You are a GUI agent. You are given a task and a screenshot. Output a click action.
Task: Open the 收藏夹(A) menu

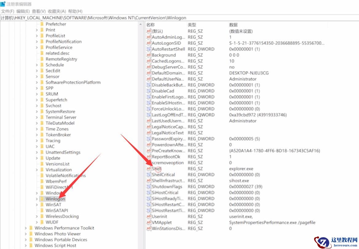click(57, 11)
